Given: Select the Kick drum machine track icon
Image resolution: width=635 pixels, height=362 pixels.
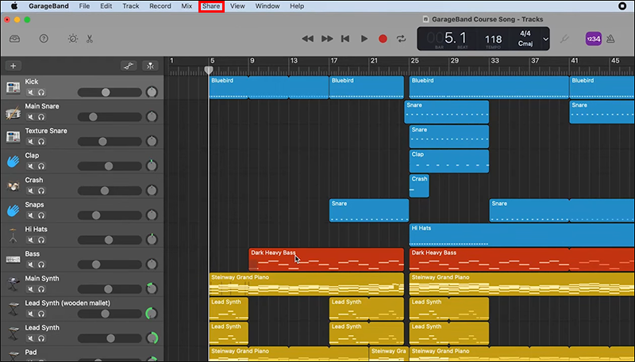Looking at the screenshot, I should tap(13, 88).
